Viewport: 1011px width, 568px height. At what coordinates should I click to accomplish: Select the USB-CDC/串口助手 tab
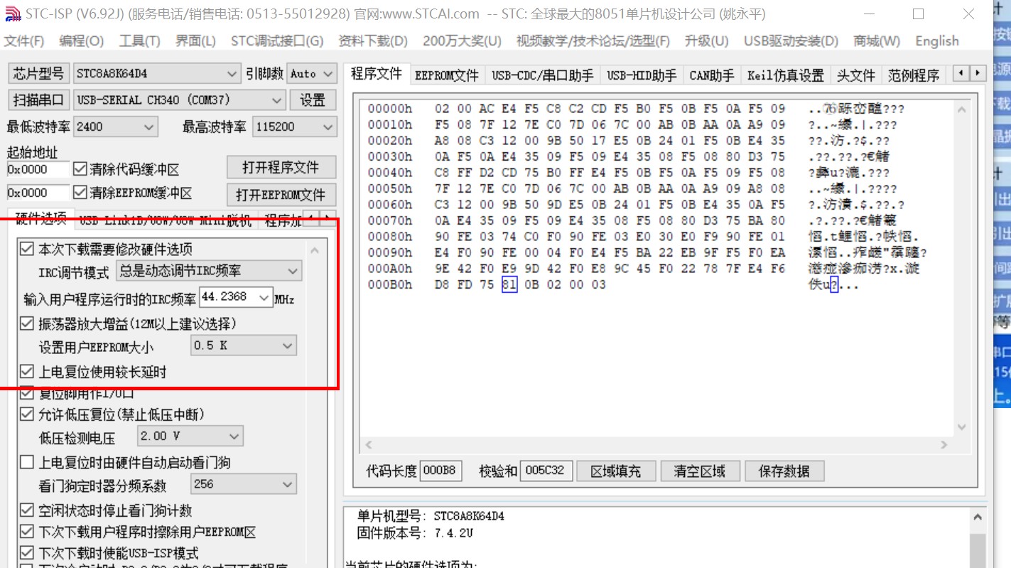pos(543,75)
